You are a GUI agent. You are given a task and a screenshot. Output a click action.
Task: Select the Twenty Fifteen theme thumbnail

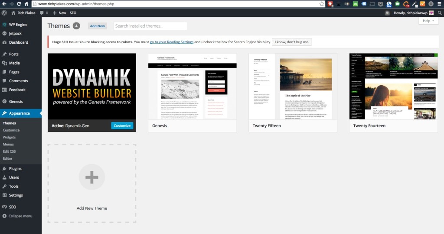click(x=293, y=87)
